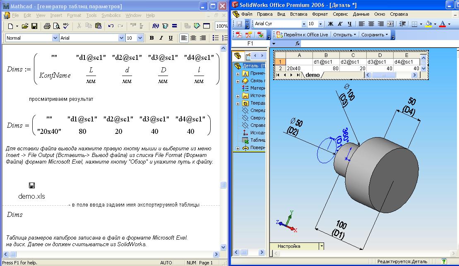Open the Symbolics menu in Mathcad
The width and height of the screenshot is (459, 266).
111,15
